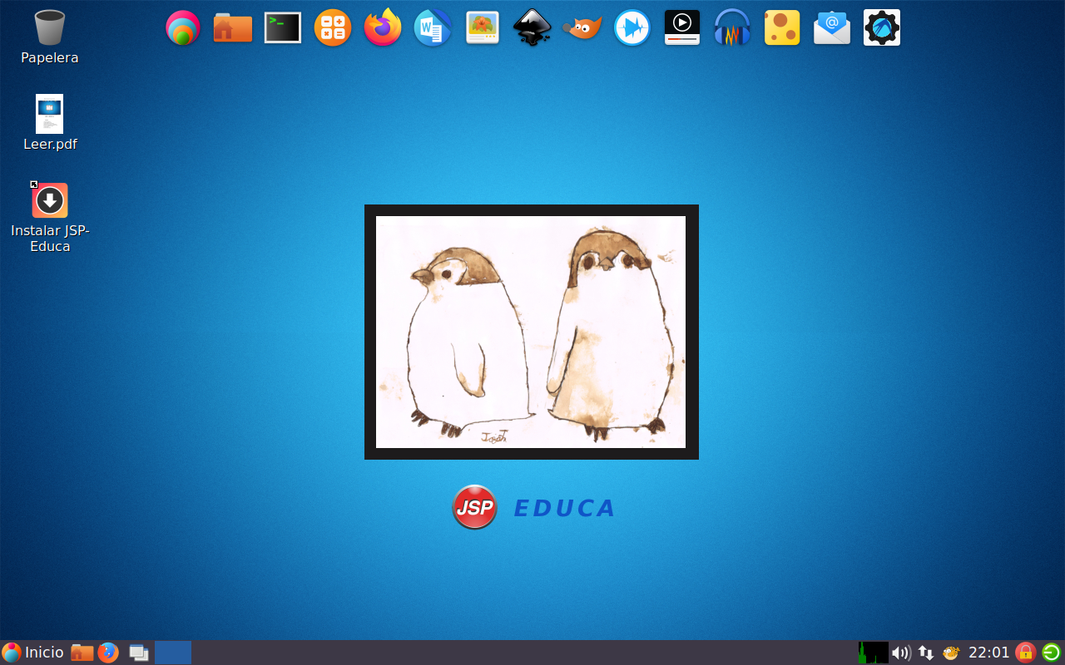
Task: Open the gear settings dock icon
Action: (x=882, y=28)
